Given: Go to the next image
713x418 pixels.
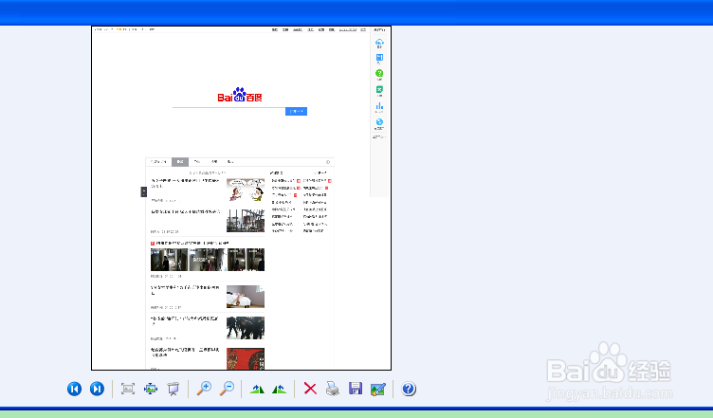Looking at the screenshot, I should click(x=97, y=389).
